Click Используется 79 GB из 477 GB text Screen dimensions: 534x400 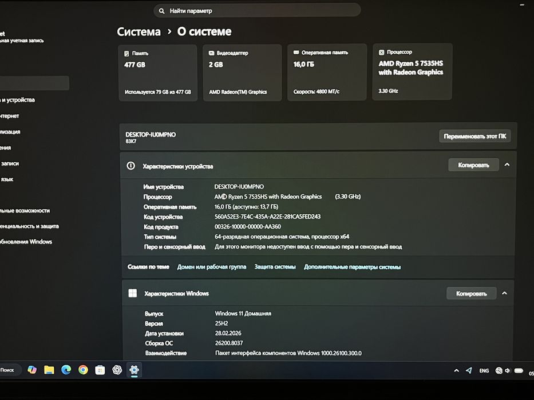[x=157, y=92]
